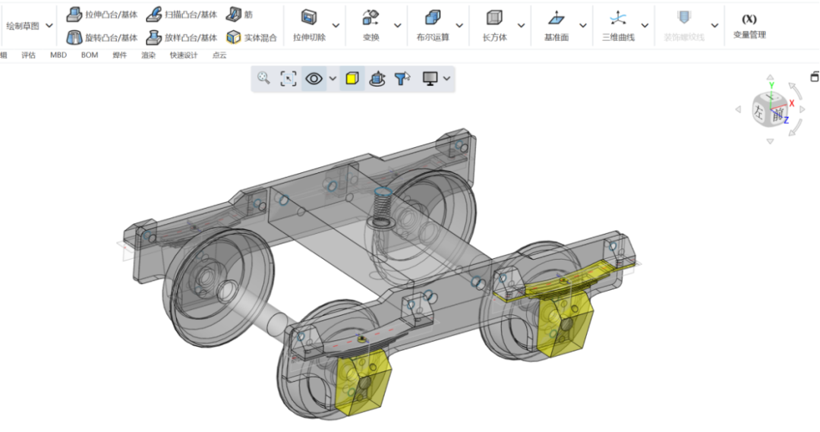The width and height of the screenshot is (820, 432).
Task: Click the 长方体 cuboid icon
Action: point(494,17)
